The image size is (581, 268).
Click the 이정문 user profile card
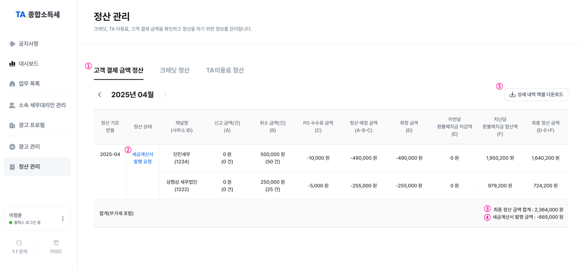tap(37, 219)
